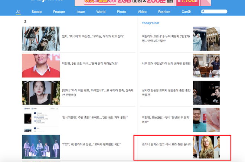
Task: Open the baby feet thumbnail
Action: pos(206,120)
